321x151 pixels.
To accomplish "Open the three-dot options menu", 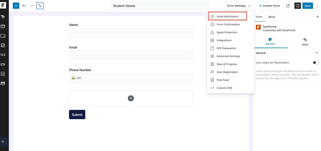I will [x=318, y=6].
